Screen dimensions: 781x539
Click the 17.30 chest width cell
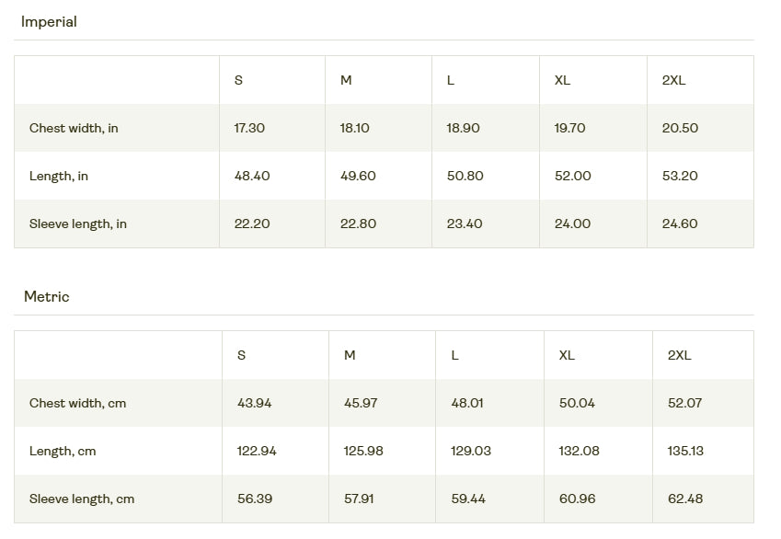(249, 128)
